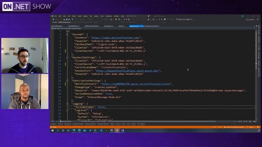Open the Build menu
Screen dimensions: 262x147
pos(80,16)
